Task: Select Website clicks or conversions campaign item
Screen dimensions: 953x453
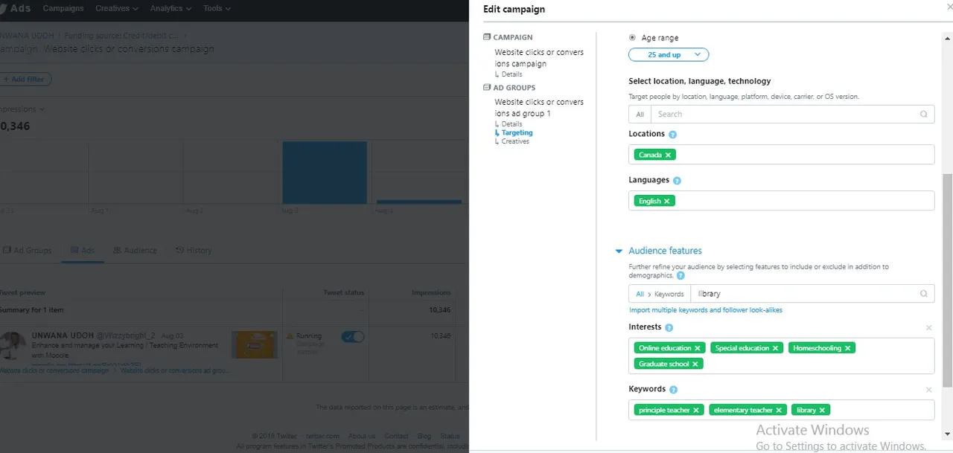Action: tap(539, 58)
